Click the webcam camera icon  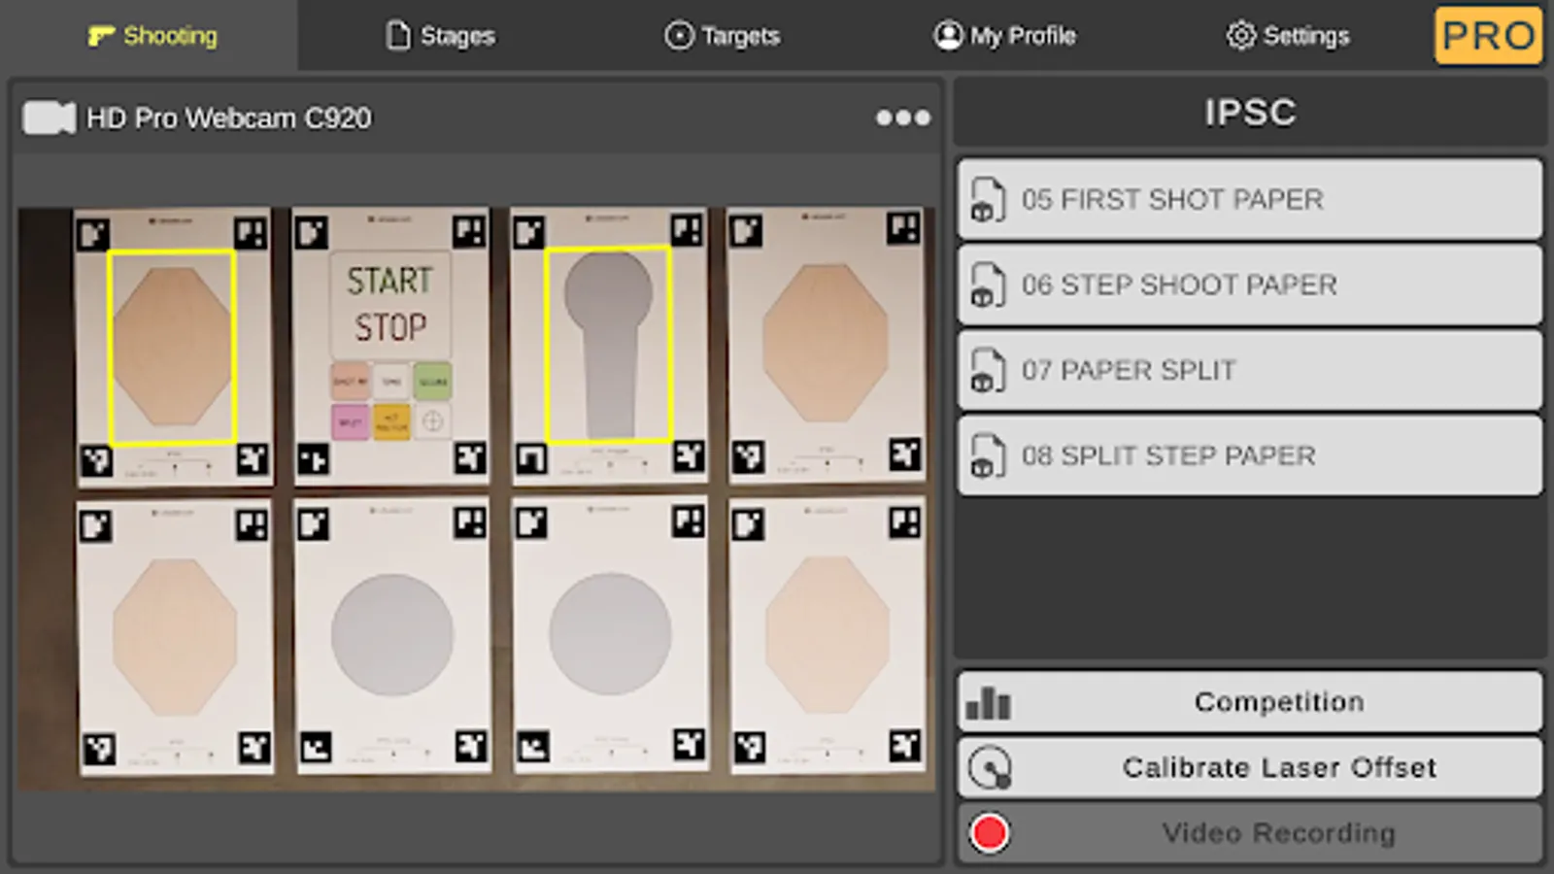point(49,118)
